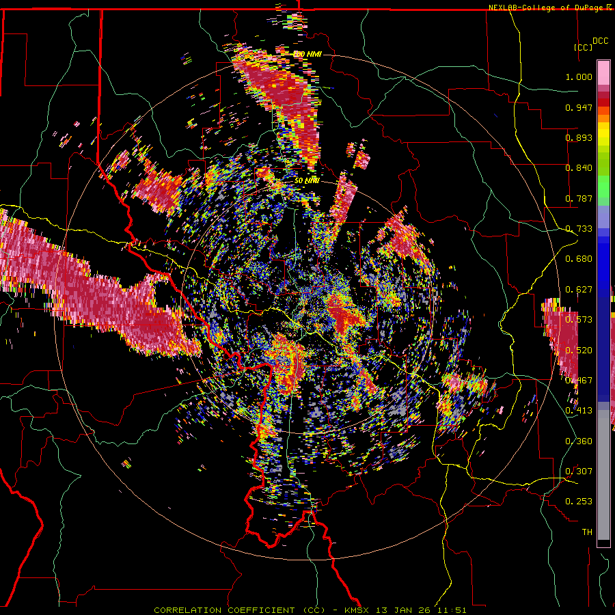Click the TH threshold label
This screenshot has width=615, height=615.
[587, 532]
